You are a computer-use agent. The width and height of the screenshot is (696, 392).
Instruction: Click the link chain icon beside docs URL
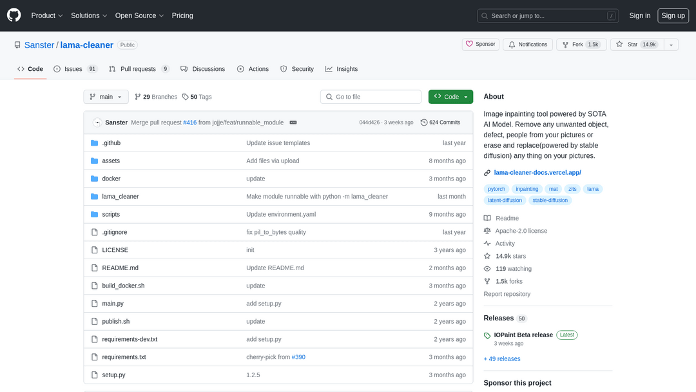pyautogui.click(x=487, y=173)
